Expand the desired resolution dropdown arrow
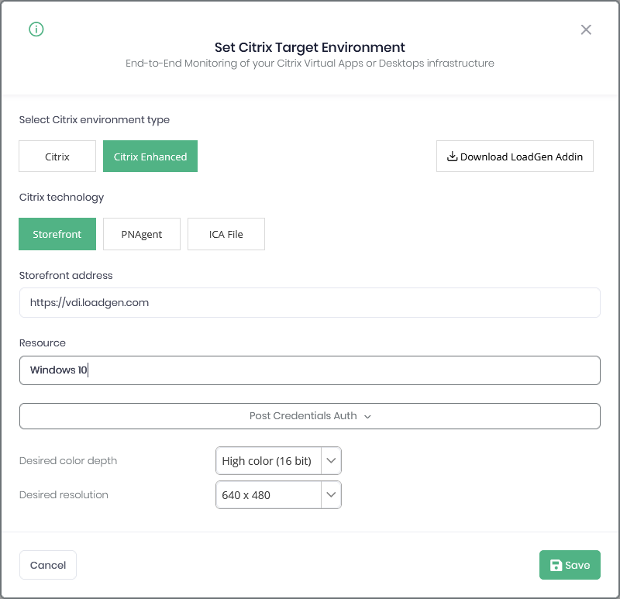This screenshot has height=599, width=620. pyautogui.click(x=331, y=494)
